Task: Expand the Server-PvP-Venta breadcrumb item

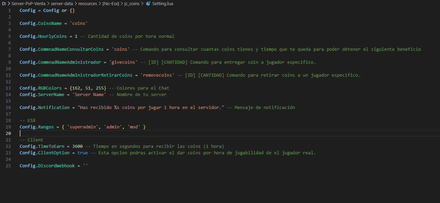Action: point(29,3)
